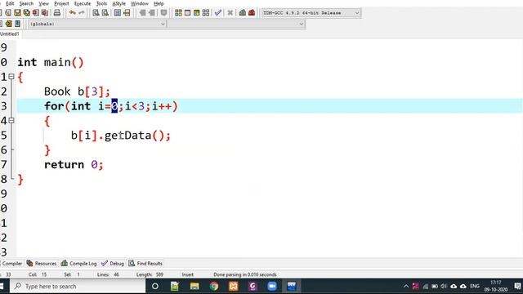Click the code line 'Book b[3];'
The width and height of the screenshot is (523, 294).
pyautogui.click(x=77, y=91)
